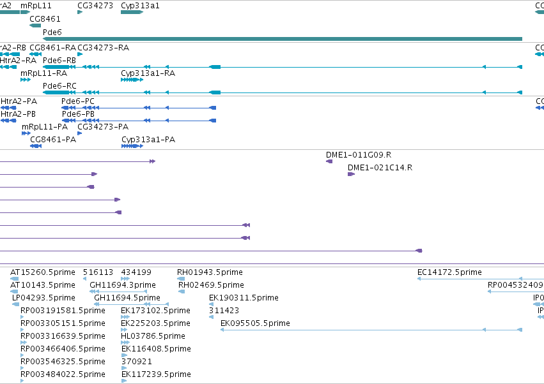Select the RP003316639.5prime EST label
This screenshot has width=544, height=384.
[63, 337]
